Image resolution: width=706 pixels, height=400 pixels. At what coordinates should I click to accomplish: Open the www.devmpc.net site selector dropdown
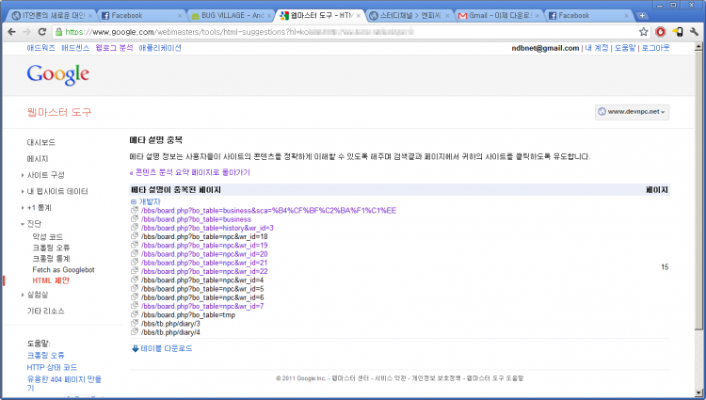[632, 112]
